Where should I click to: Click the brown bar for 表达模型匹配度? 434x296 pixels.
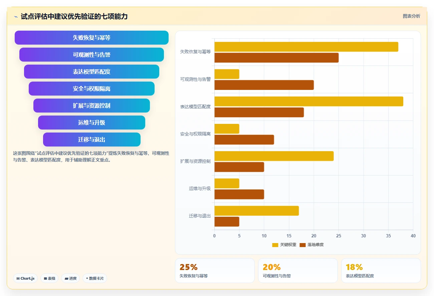(x=259, y=112)
